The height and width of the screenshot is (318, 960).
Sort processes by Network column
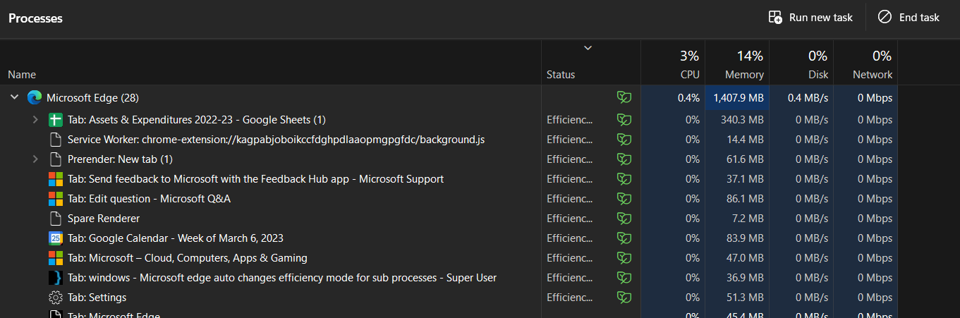pyautogui.click(x=865, y=64)
